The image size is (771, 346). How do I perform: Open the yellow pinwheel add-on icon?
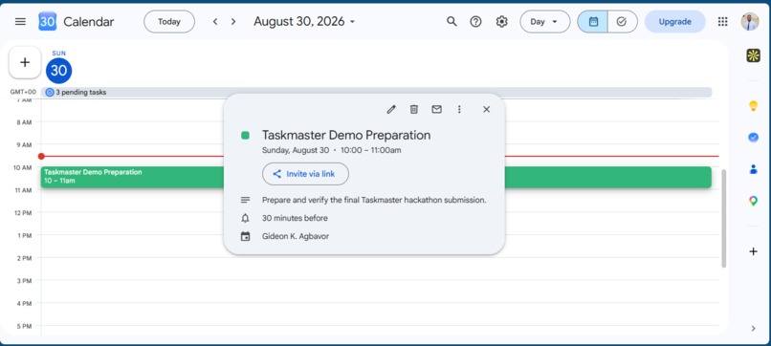[x=753, y=55]
